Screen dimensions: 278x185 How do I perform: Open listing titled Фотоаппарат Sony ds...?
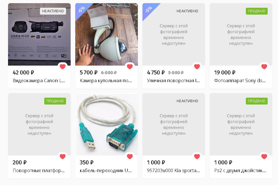click(240, 81)
